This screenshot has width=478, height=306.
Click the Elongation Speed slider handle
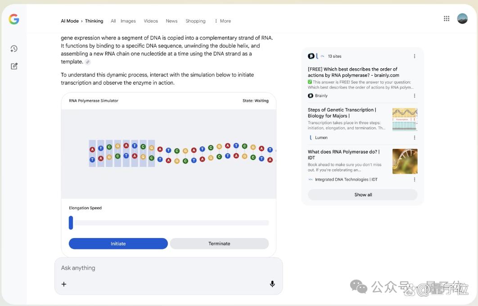point(71,222)
